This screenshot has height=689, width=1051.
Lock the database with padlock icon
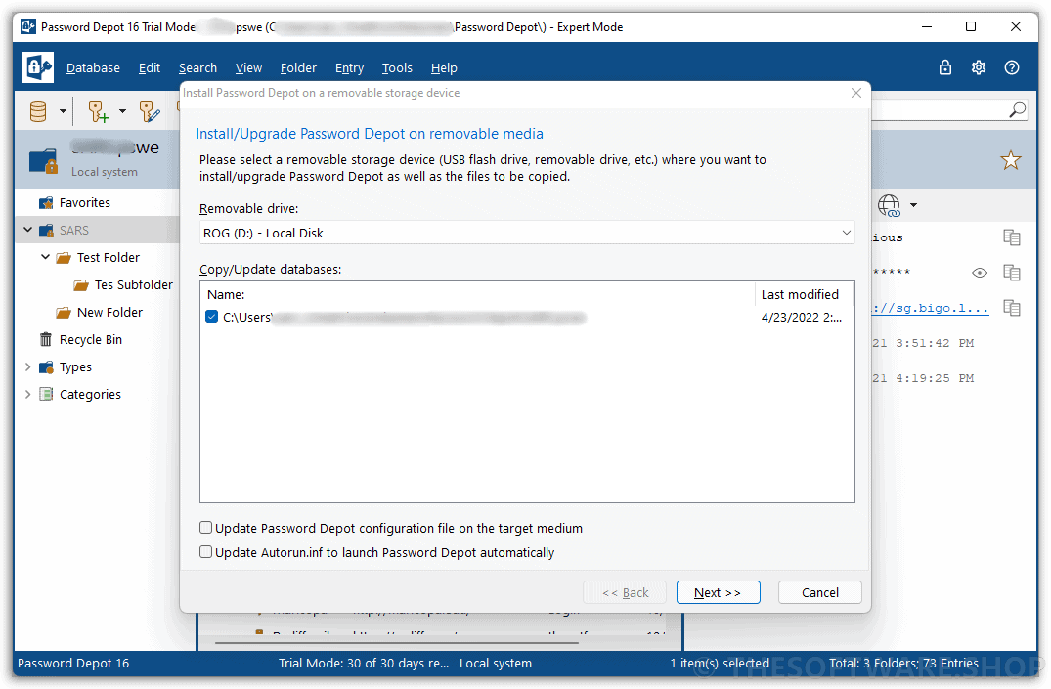pos(945,67)
